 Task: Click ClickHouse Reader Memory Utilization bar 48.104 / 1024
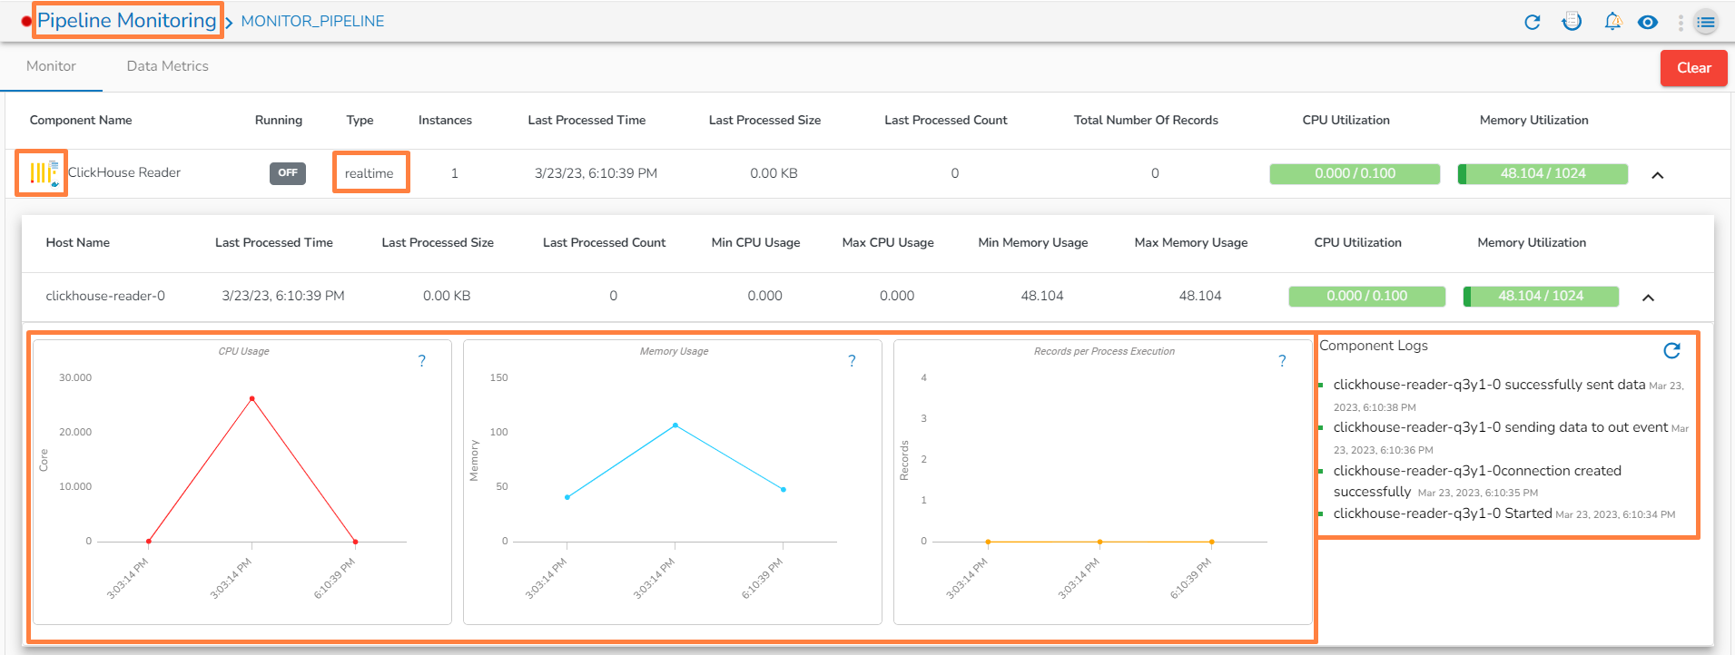[x=1543, y=173]
